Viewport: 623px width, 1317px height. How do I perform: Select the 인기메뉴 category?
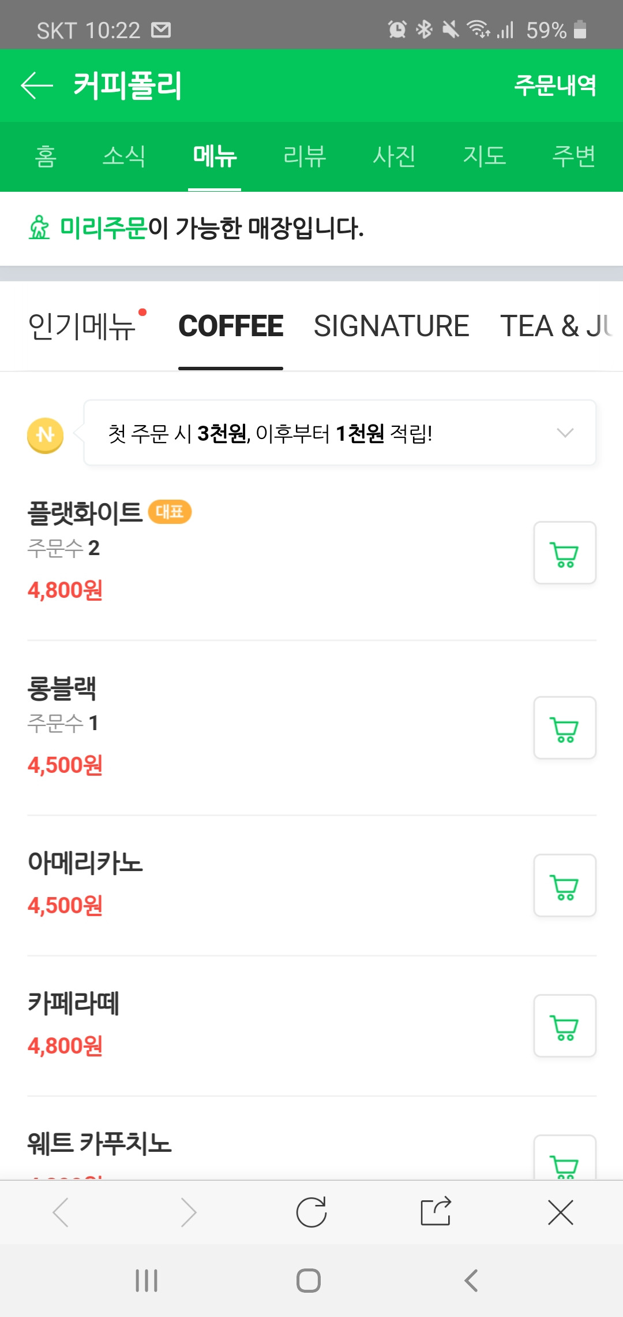click(82, 326)
